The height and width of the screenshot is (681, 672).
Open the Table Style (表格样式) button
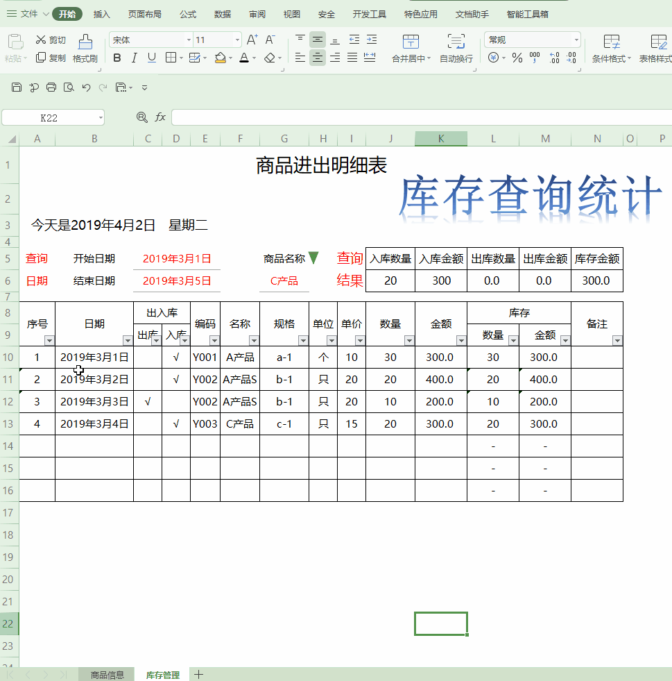pos(656,48)
